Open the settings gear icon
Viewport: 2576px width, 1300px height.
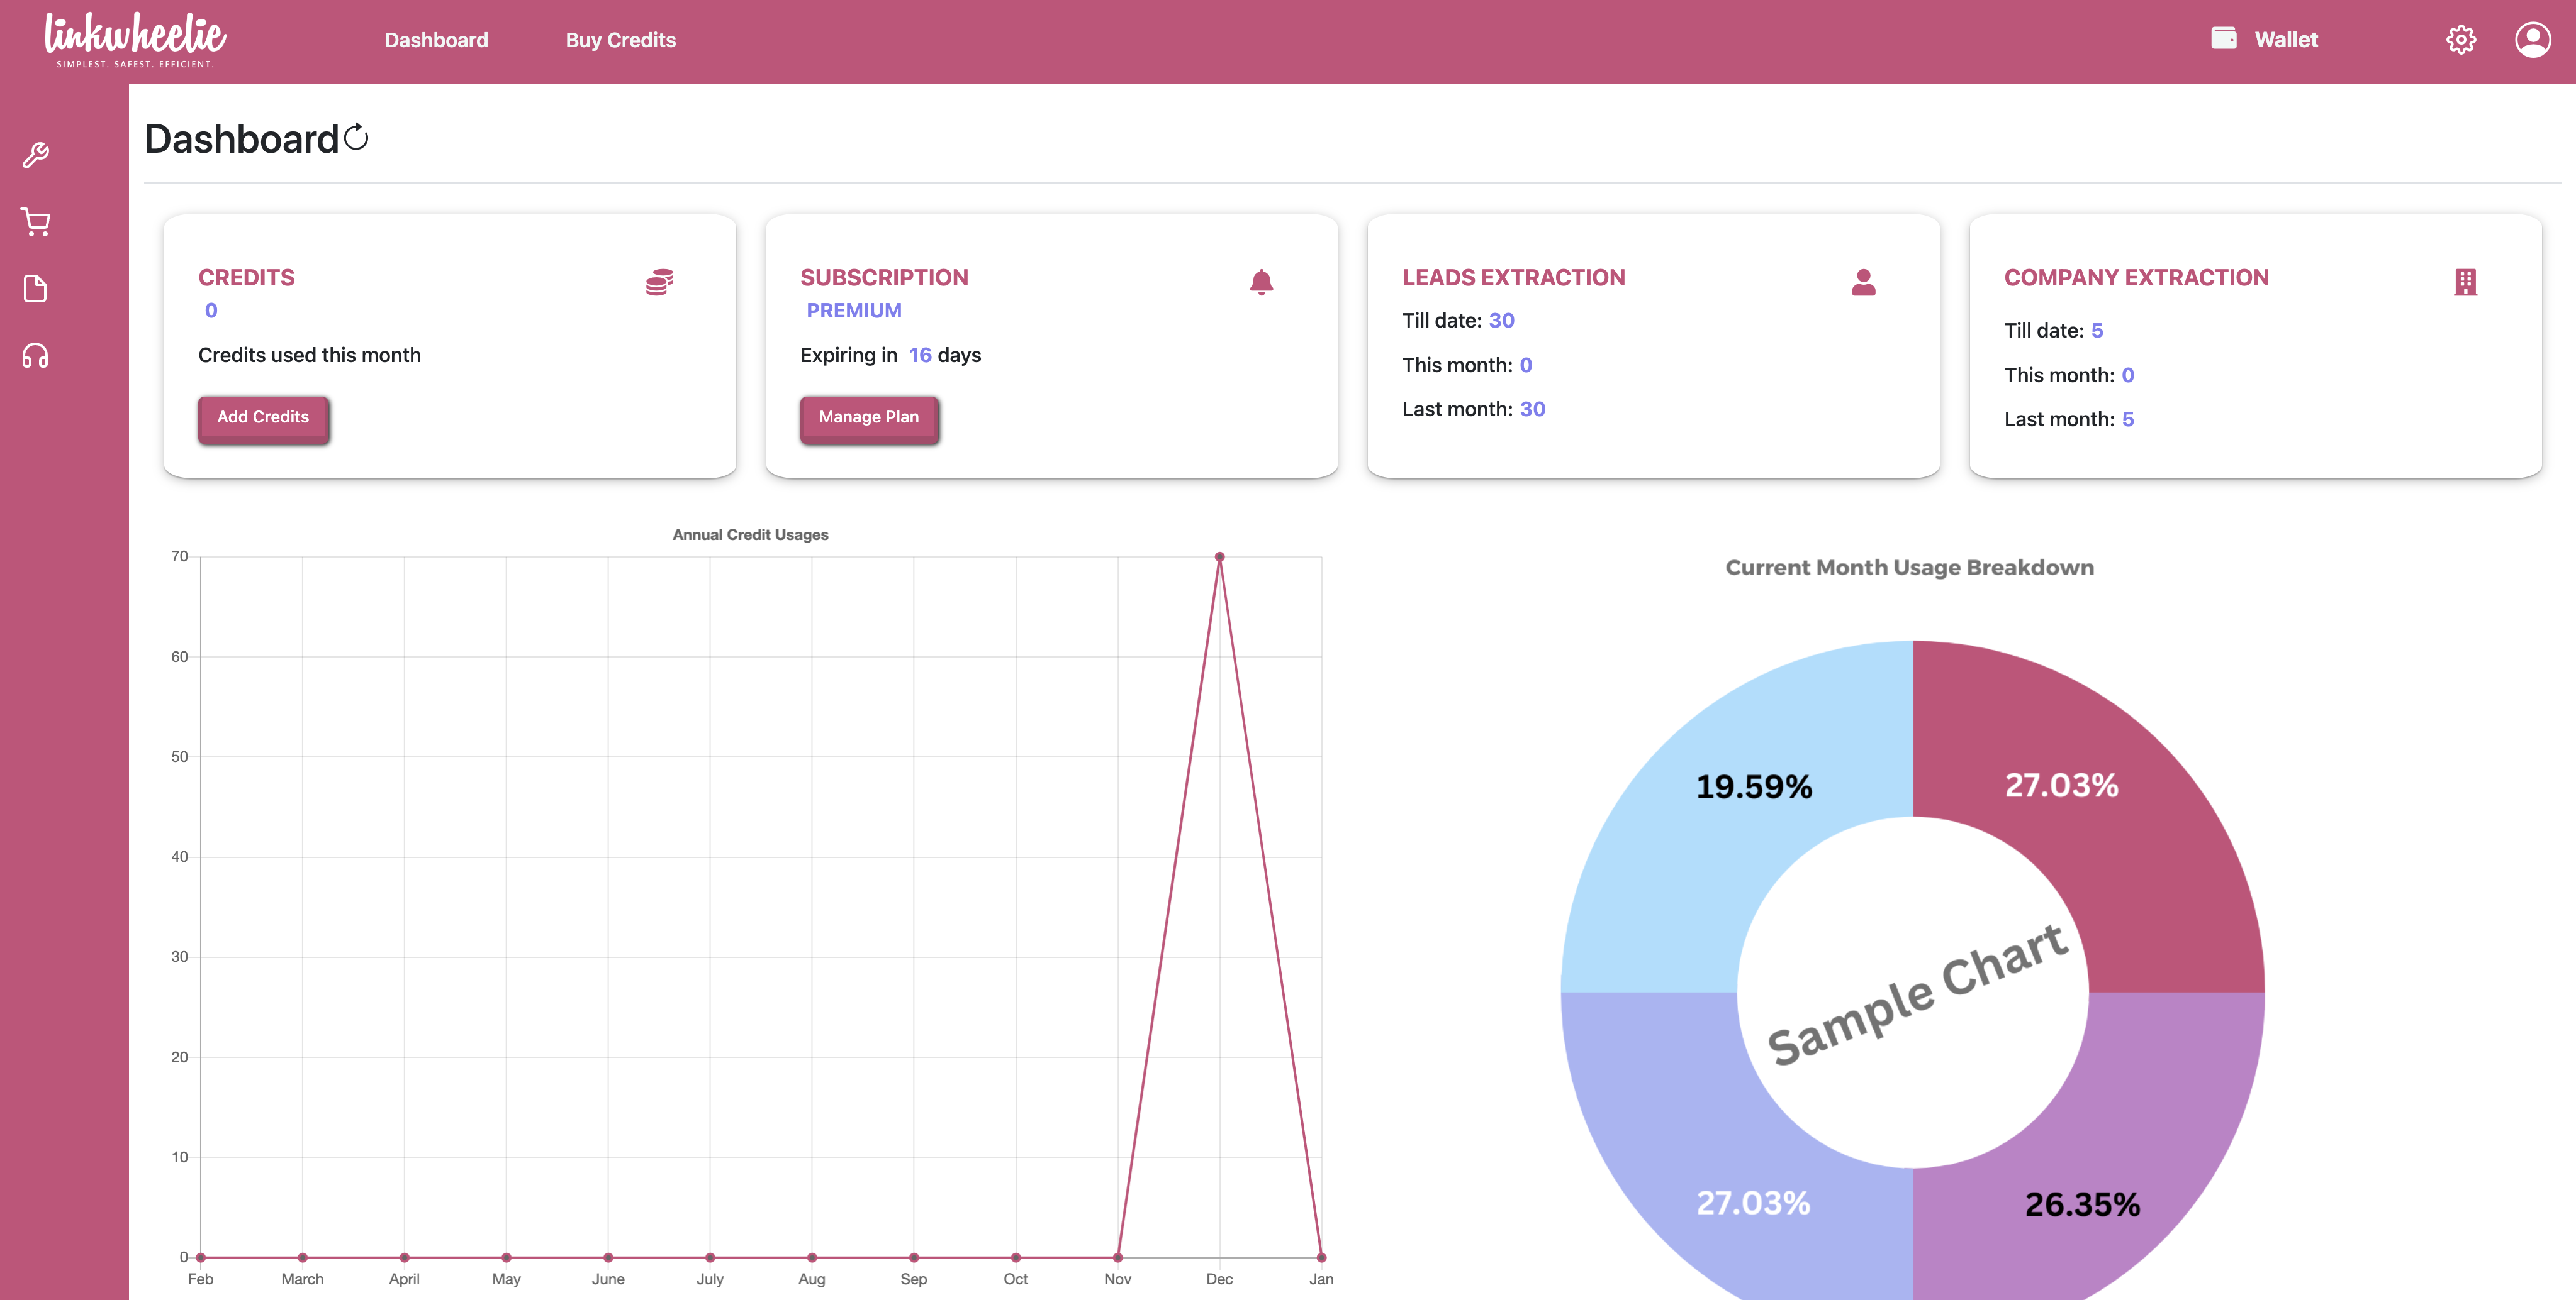click(2460, 40)
